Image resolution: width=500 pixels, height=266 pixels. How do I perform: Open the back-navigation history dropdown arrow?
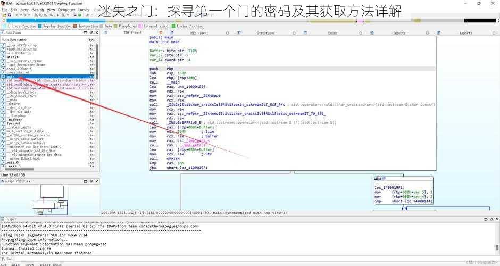pos(21,15)
